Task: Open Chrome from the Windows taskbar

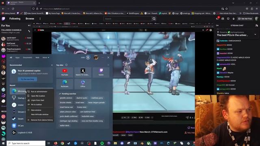Action: pos(62,143)
